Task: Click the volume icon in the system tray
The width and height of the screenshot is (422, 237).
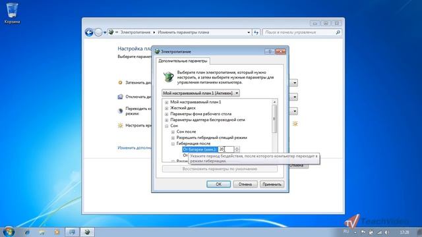Action: 387,232
